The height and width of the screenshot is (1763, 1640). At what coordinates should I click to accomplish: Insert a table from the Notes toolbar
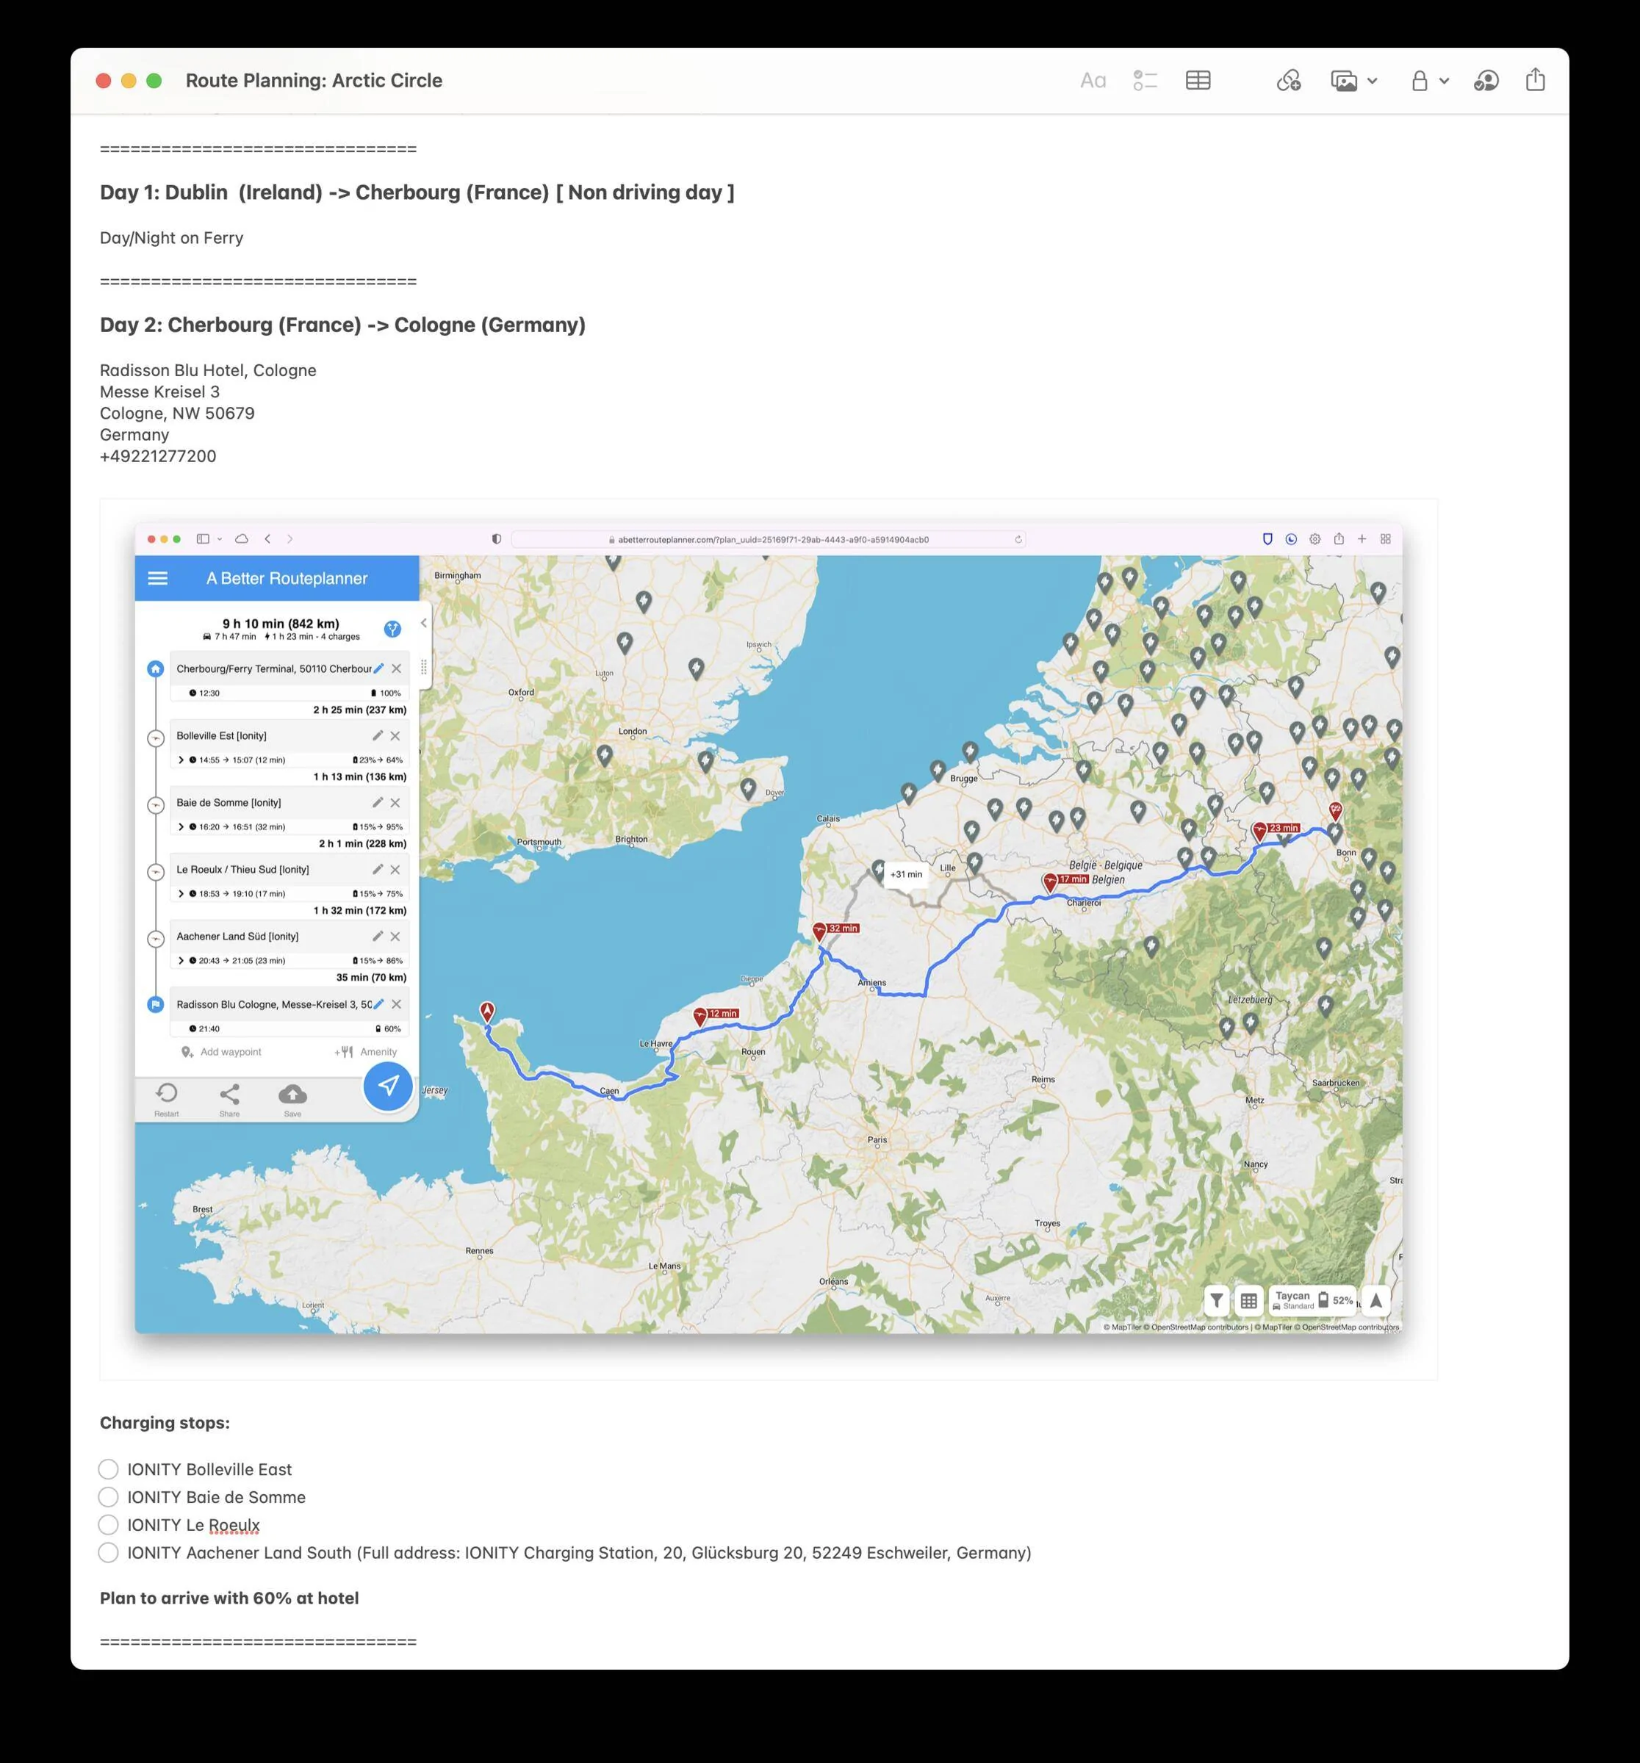pos(1198,81)
